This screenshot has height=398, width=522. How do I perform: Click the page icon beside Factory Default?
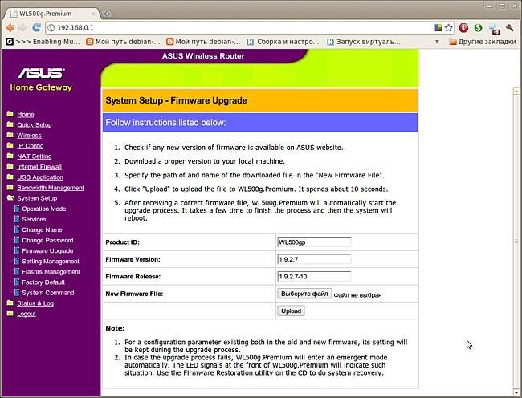[15, 282]
